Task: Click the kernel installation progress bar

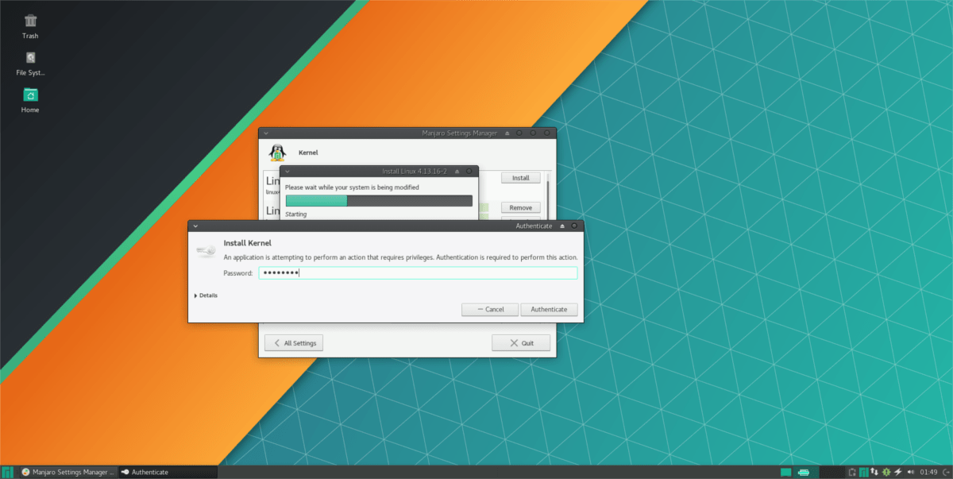Action: pyautogui.click(x=379, y=200)
